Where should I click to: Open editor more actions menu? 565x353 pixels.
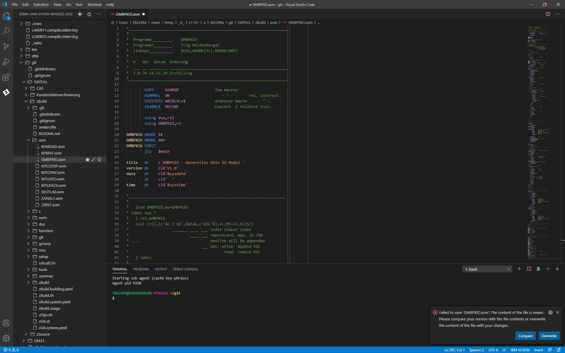click(557, 14)
